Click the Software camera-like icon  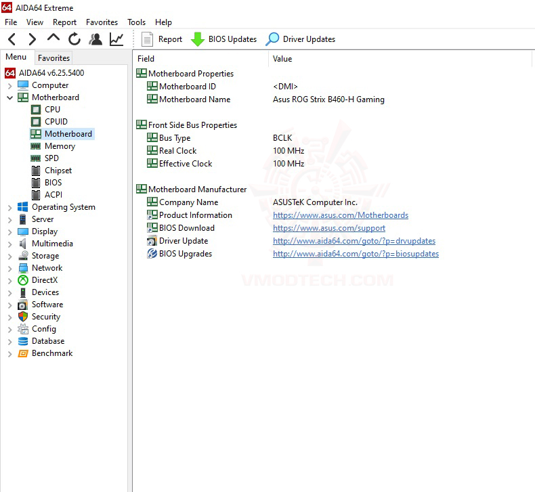click(23, 305)
